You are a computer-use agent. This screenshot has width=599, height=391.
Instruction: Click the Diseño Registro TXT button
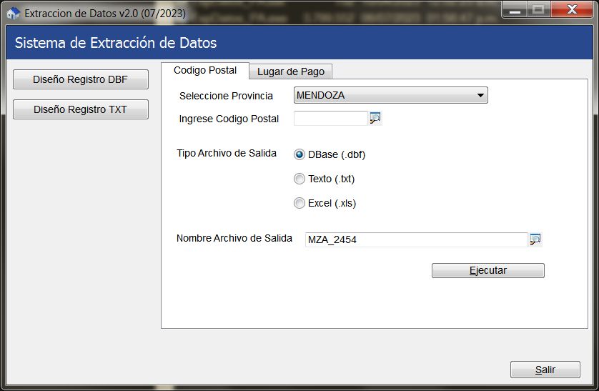(x=81, y=109)
